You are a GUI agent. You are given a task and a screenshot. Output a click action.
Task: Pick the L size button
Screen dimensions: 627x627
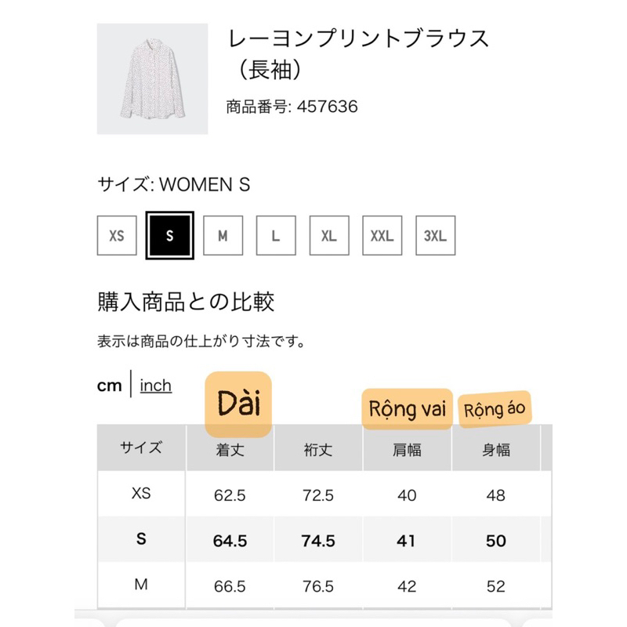pyautogui.click(x=276, y=235)
